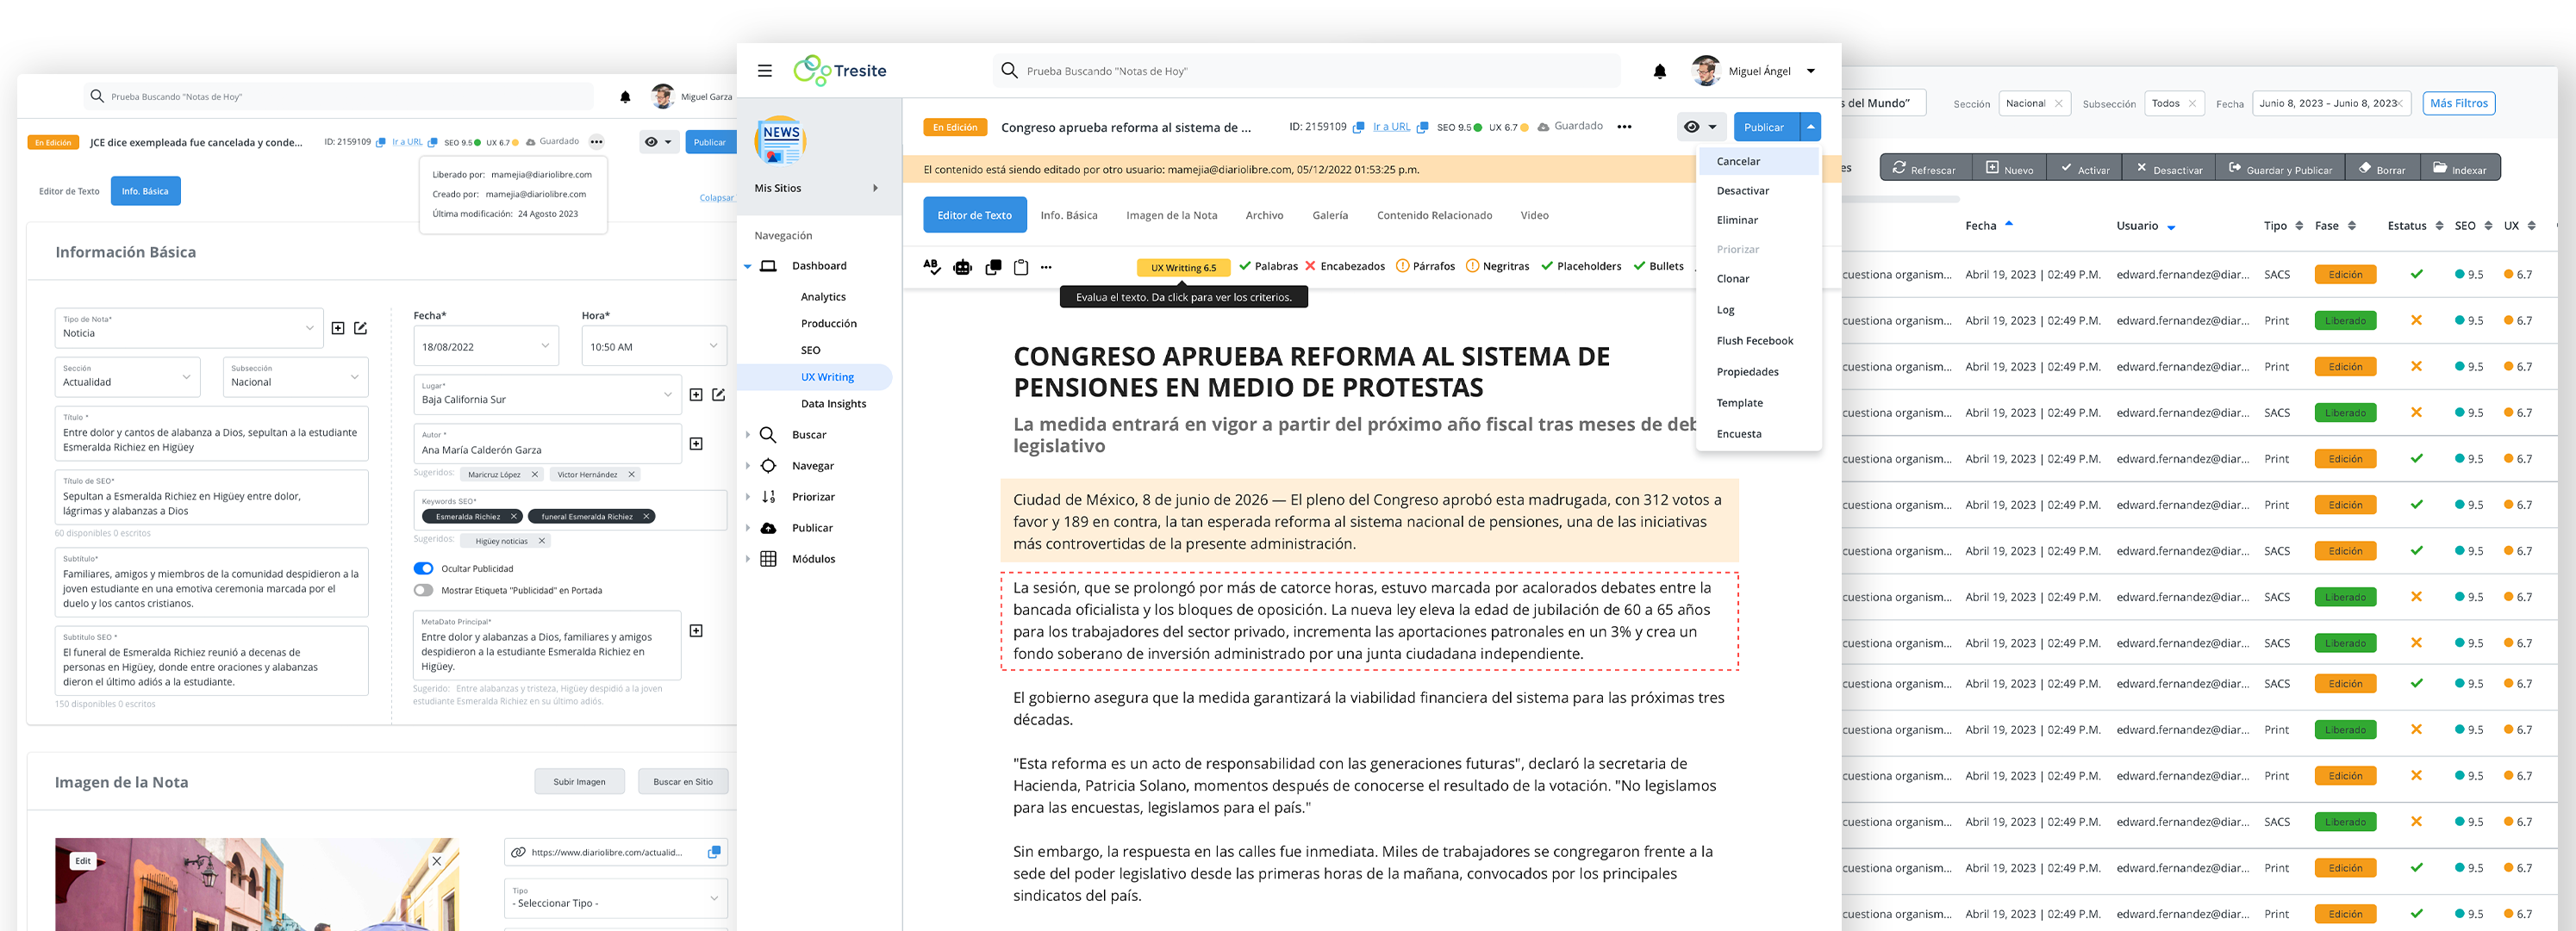Open the Fecha dropdown showing 18/08/2022
2576x931 pixels.
point(487,345)
